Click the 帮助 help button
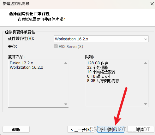The height and width of the screenshot is (135, 155). pos(16,129)
